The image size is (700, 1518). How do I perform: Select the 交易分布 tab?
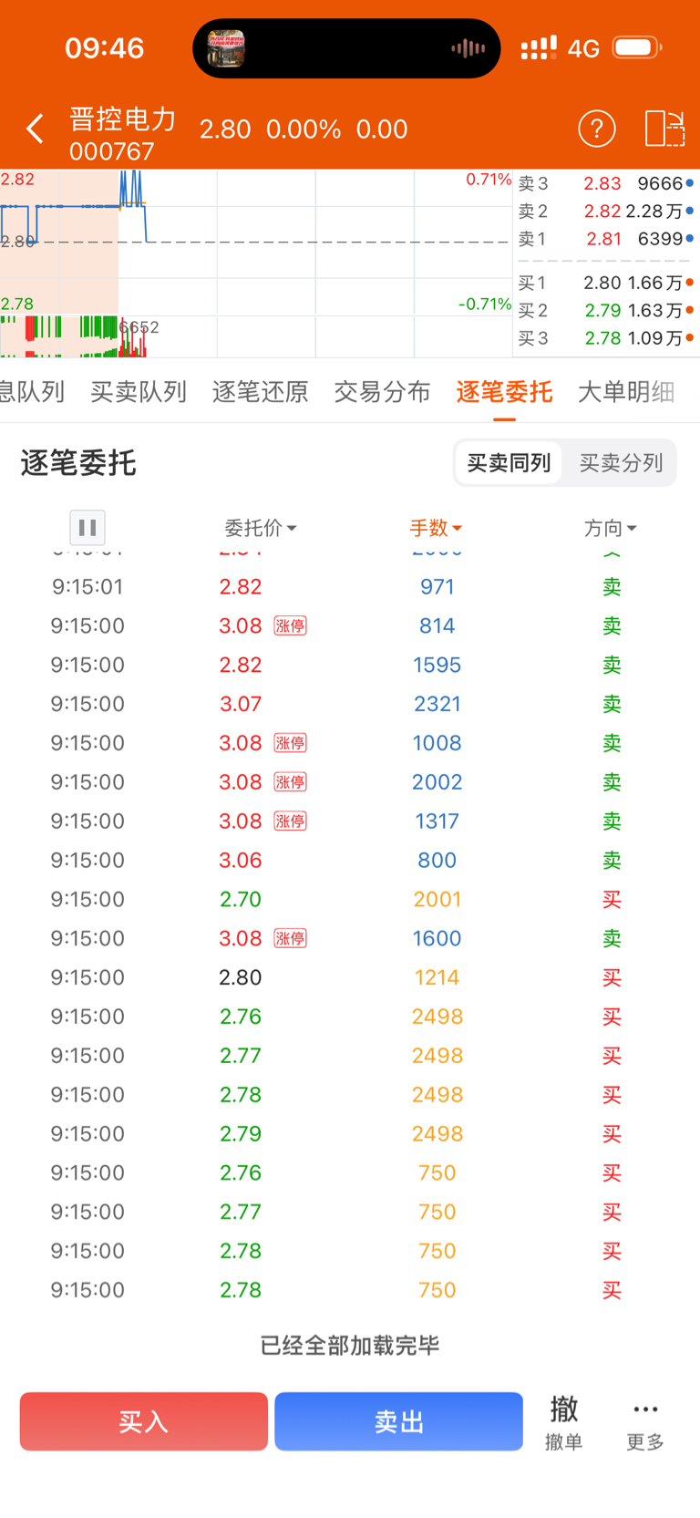click(382, 392)
